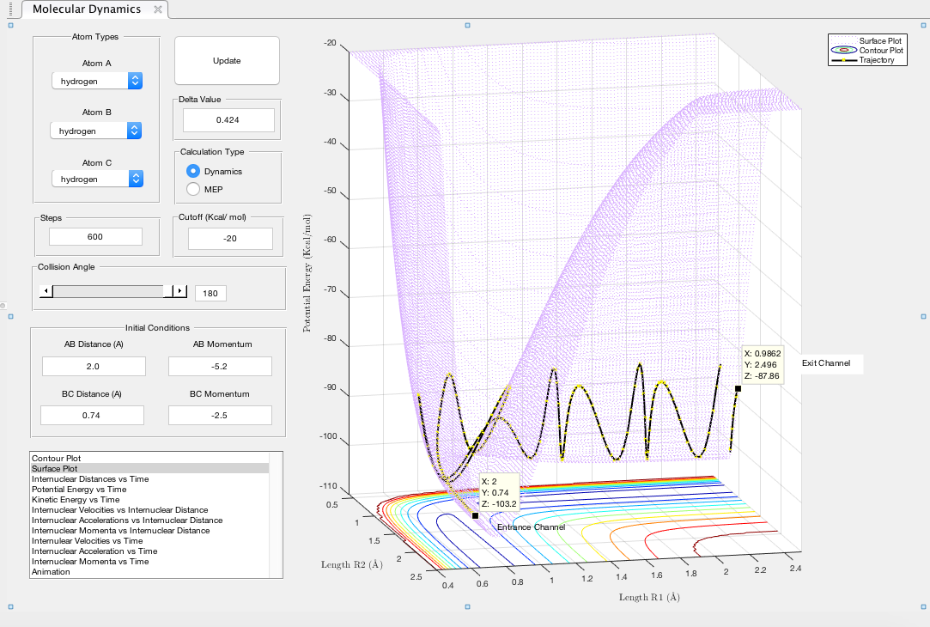
Task: Click the Trajectory legend entry
Action: click(x=876, y=60)
